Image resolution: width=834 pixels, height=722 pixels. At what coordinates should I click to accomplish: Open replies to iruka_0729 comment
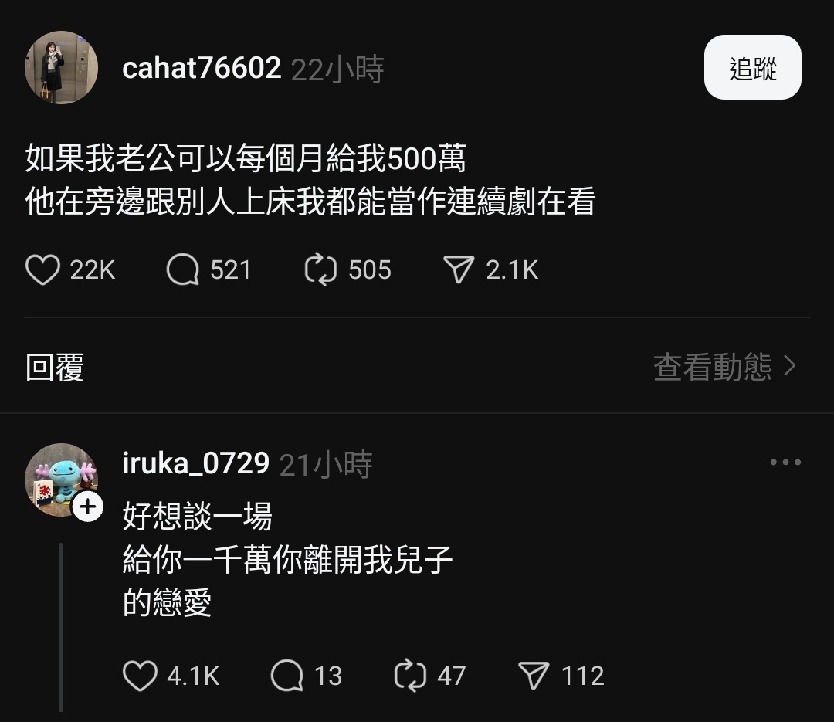pyautogui.click(x=286, y=676)
